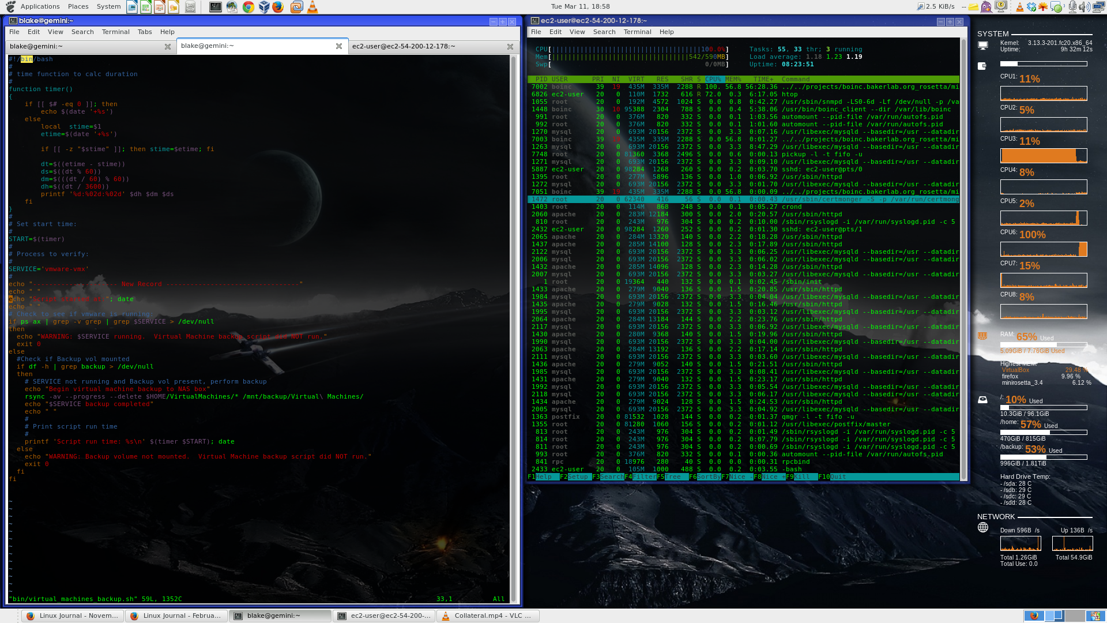This screenshot has width=1107, height=623.
Task: Switch to the ec2-user@ec2-54-200-12-178 terminal tab
Action: pyautogui.click(x=402, y=46)
